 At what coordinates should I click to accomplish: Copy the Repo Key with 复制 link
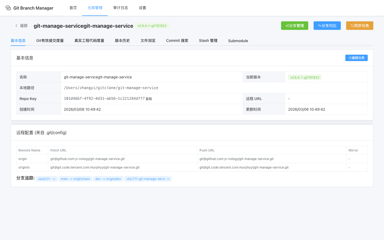point(149,99)
